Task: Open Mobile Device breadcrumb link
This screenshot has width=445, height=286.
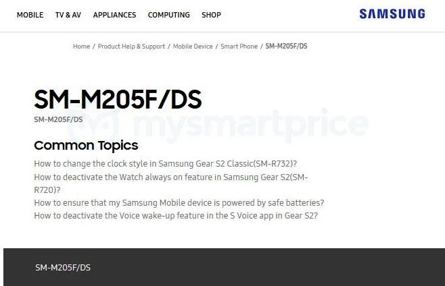Action: tap(193, 46)
